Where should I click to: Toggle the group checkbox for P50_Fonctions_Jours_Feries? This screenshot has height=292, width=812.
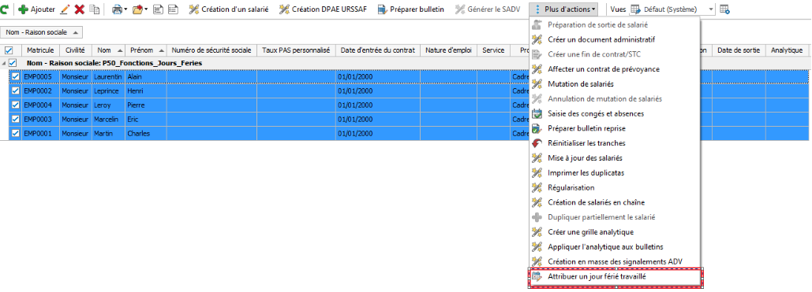pos(13,62)
